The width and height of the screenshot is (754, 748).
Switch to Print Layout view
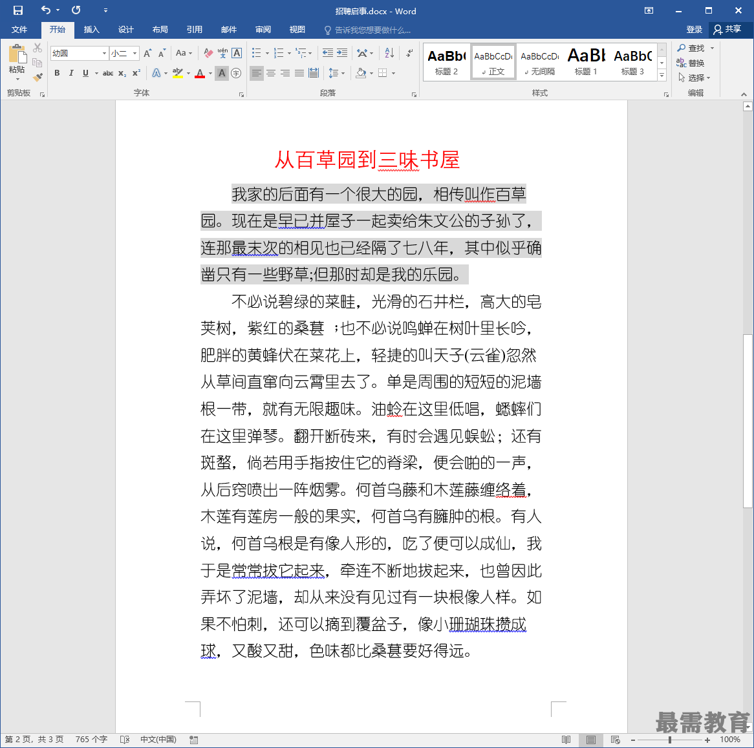pyautogui.click(x=590, y=740)
